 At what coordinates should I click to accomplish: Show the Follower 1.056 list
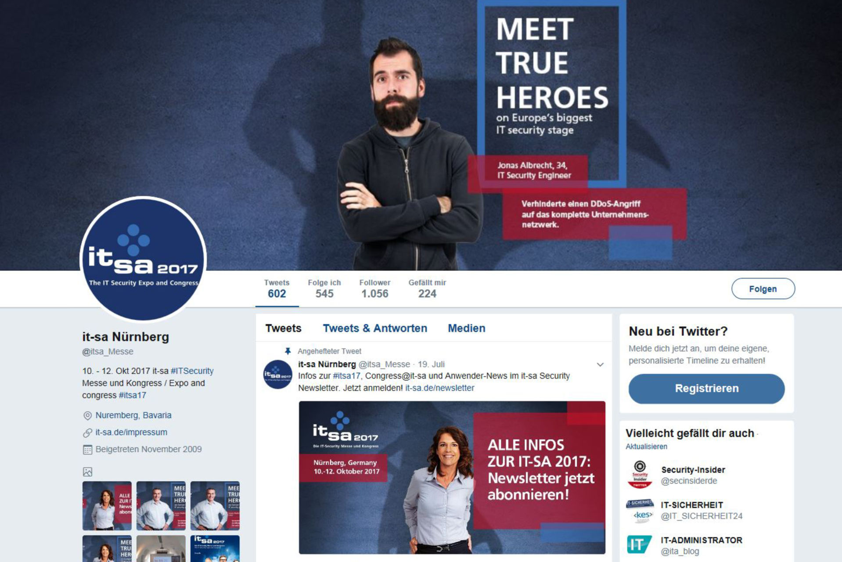pos(374,289)
